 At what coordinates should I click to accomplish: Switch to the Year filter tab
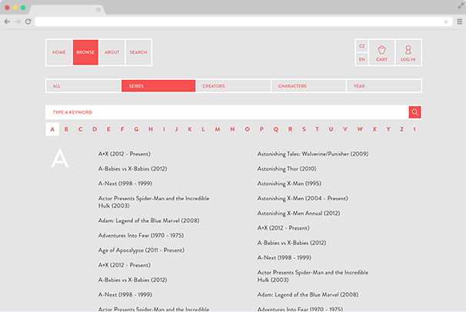tap(383, 86)
